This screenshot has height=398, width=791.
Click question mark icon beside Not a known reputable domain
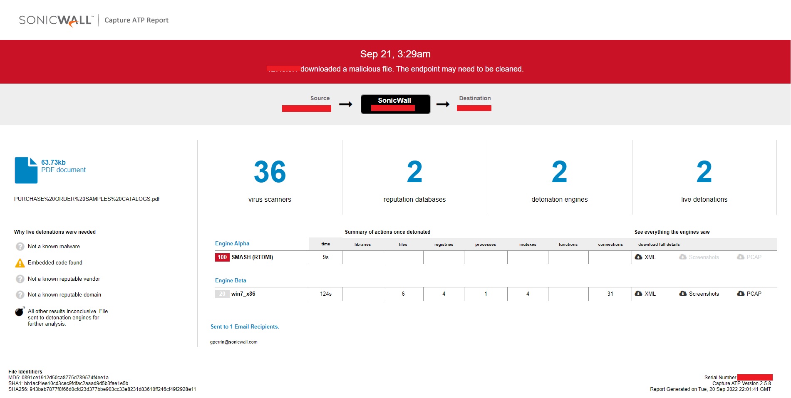tap(20, 295)
